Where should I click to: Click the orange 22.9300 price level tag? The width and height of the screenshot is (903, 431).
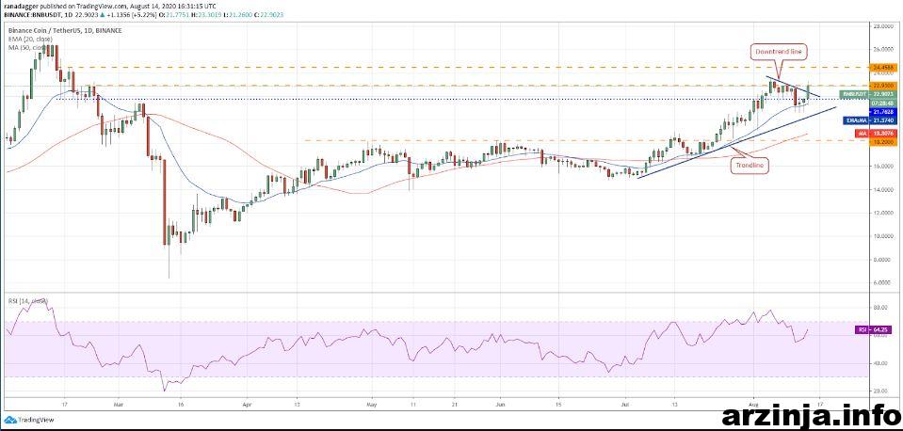(885, 86)
